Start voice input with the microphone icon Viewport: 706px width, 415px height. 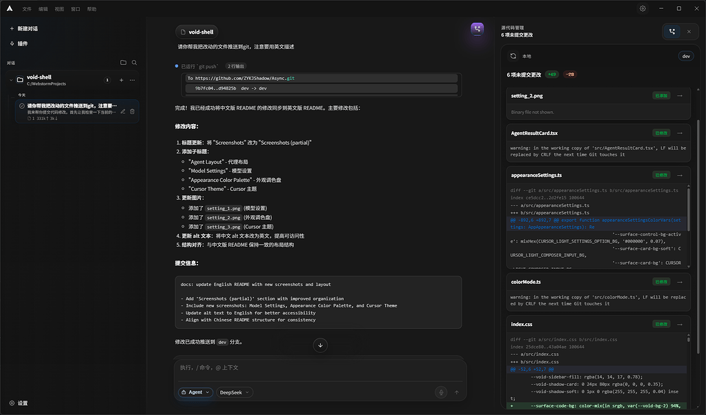tap(441, 392)
